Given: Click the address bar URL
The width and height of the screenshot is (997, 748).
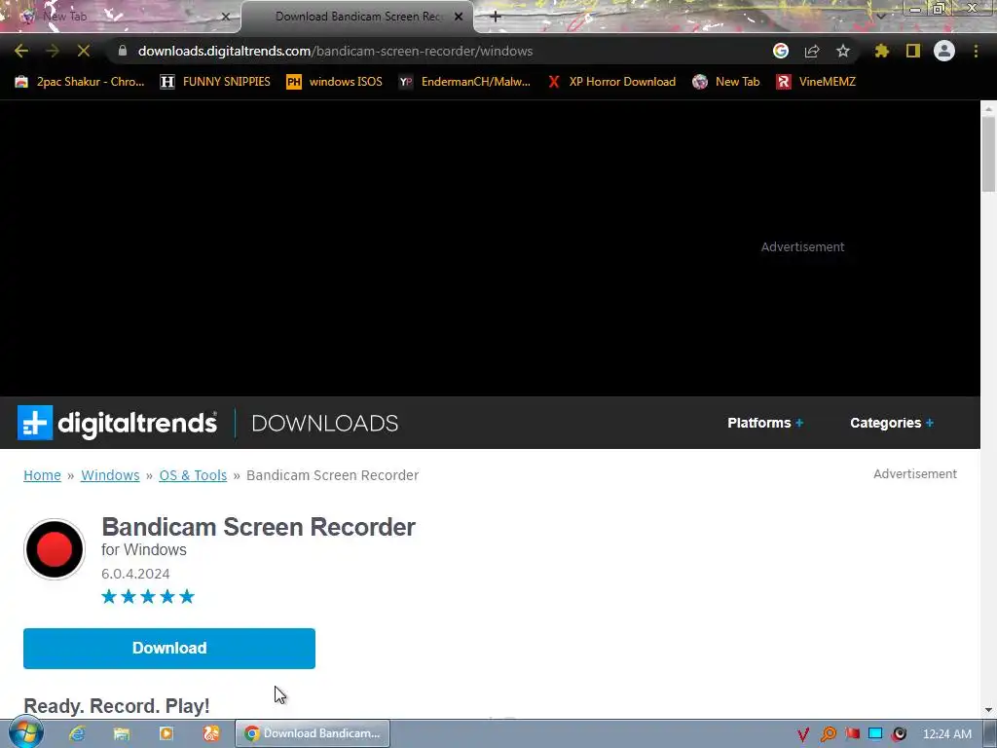Looking at the screenshot, I should [x=335, y=51].
